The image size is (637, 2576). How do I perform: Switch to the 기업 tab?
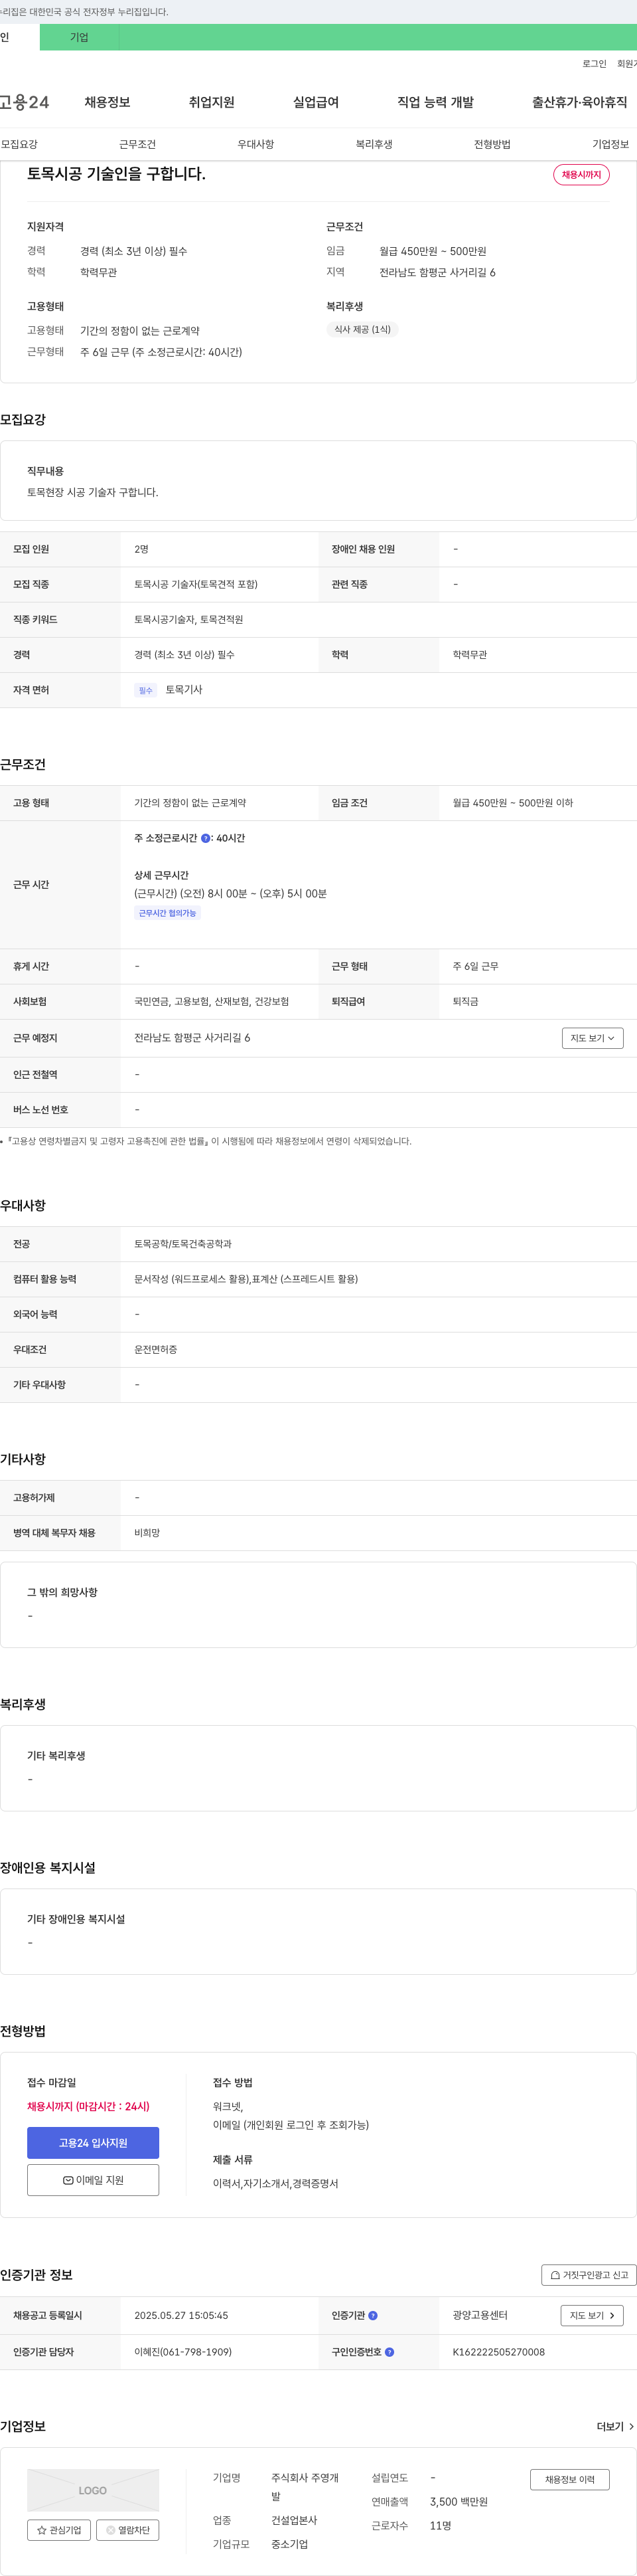tap(79, 37)
